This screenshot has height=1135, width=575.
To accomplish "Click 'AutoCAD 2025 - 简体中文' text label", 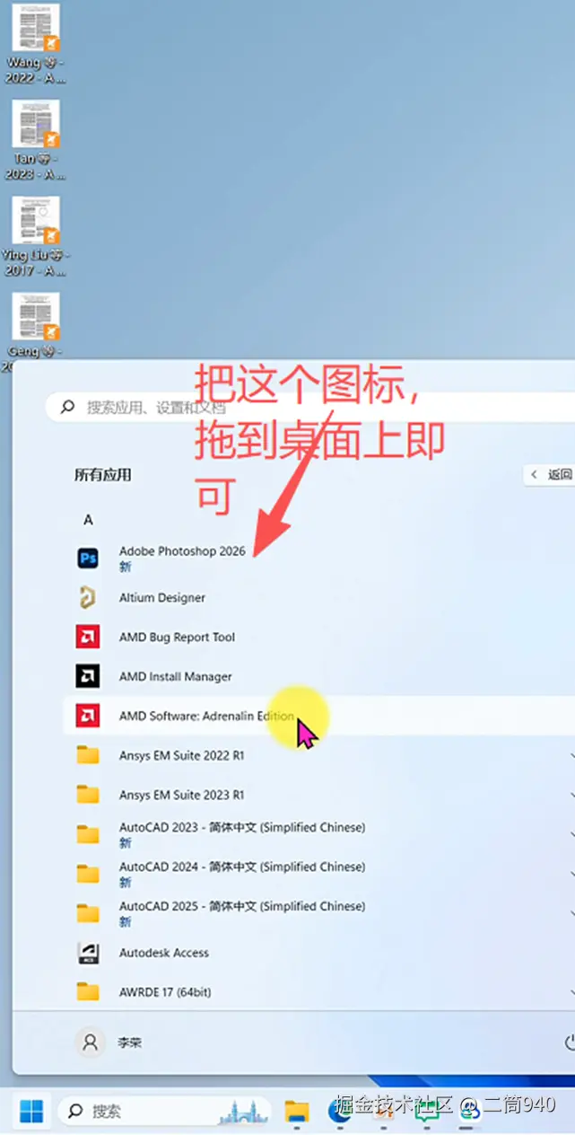I will [242, 907].
